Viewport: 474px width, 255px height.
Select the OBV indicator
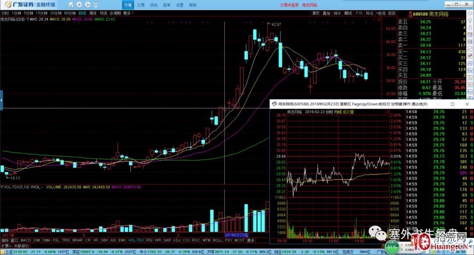pos(104,240)
